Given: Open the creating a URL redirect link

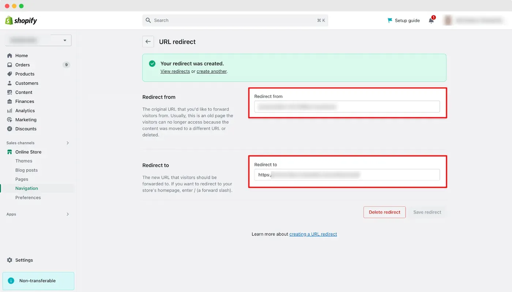Looking at the screenshot, I should click(313, 234).
